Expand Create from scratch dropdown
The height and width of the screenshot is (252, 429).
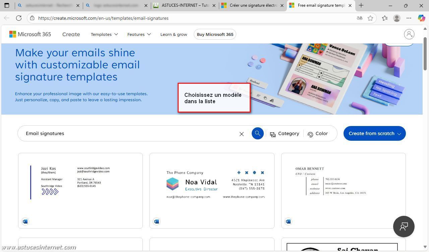coord(374,133)
